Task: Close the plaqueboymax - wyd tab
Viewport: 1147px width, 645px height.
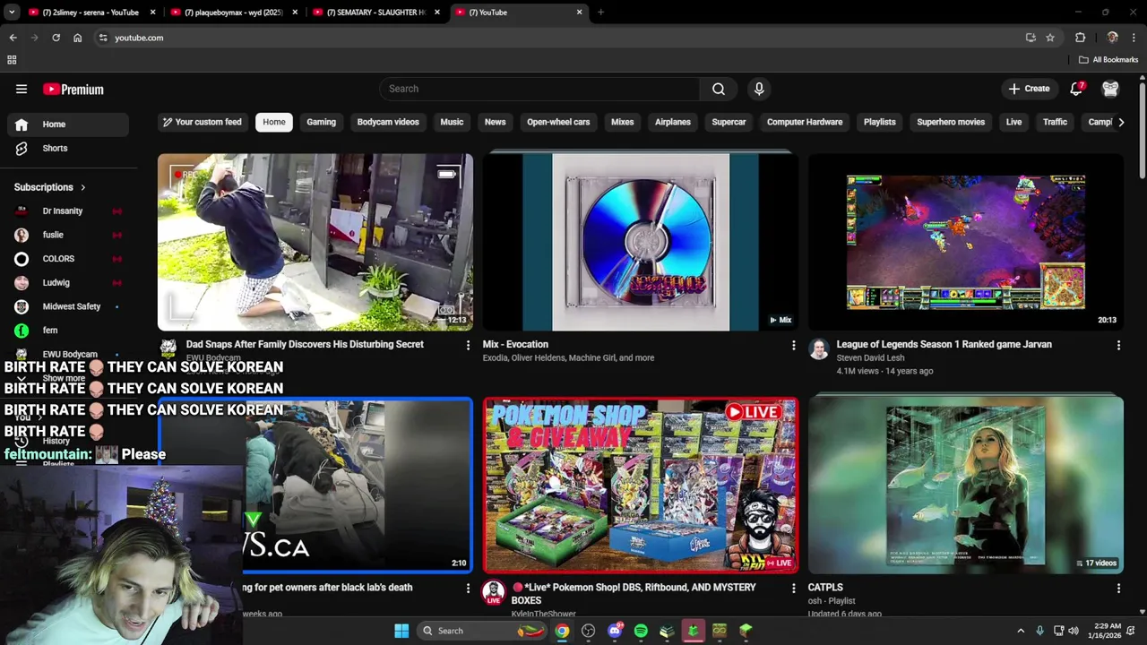Action: 295,13
